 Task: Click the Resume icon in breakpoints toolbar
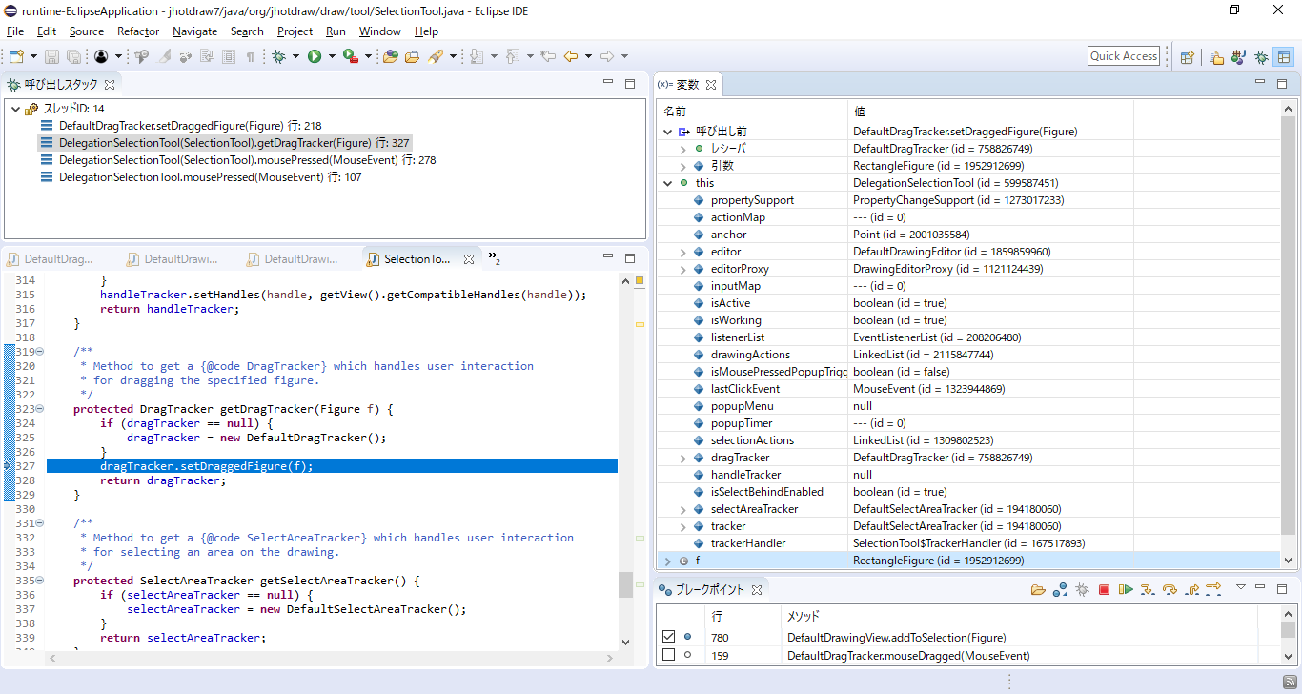[x=1126, y=590]
